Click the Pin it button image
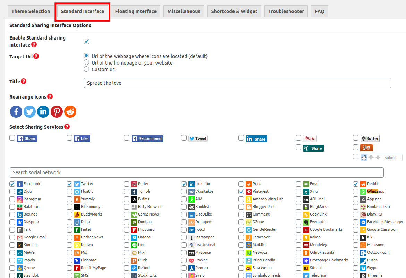 point(310,138)
